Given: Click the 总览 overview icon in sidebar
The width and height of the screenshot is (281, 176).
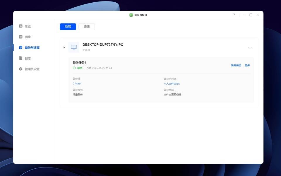Looking at the screenshot, I should click(x=20, y=26).
